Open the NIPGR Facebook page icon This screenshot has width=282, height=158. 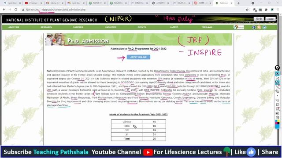pos(254,27)
